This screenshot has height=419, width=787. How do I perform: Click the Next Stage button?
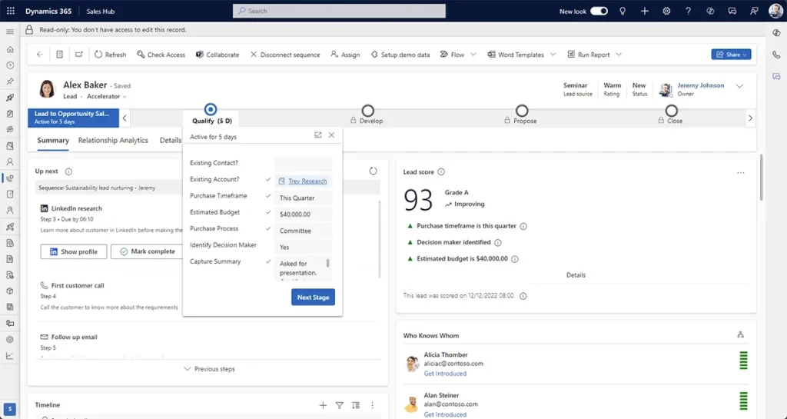coord(314,297)
